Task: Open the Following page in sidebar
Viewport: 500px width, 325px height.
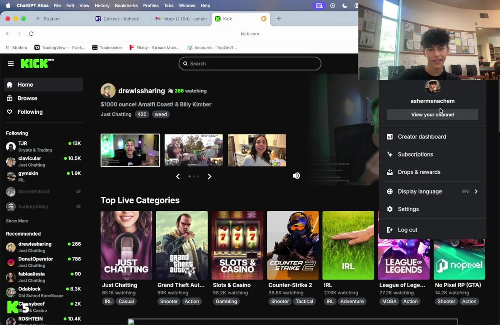Action: (x=43, y=112)
